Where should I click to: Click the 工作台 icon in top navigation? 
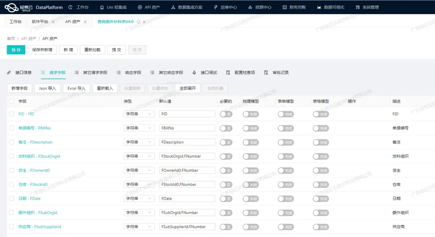(71, 7)
